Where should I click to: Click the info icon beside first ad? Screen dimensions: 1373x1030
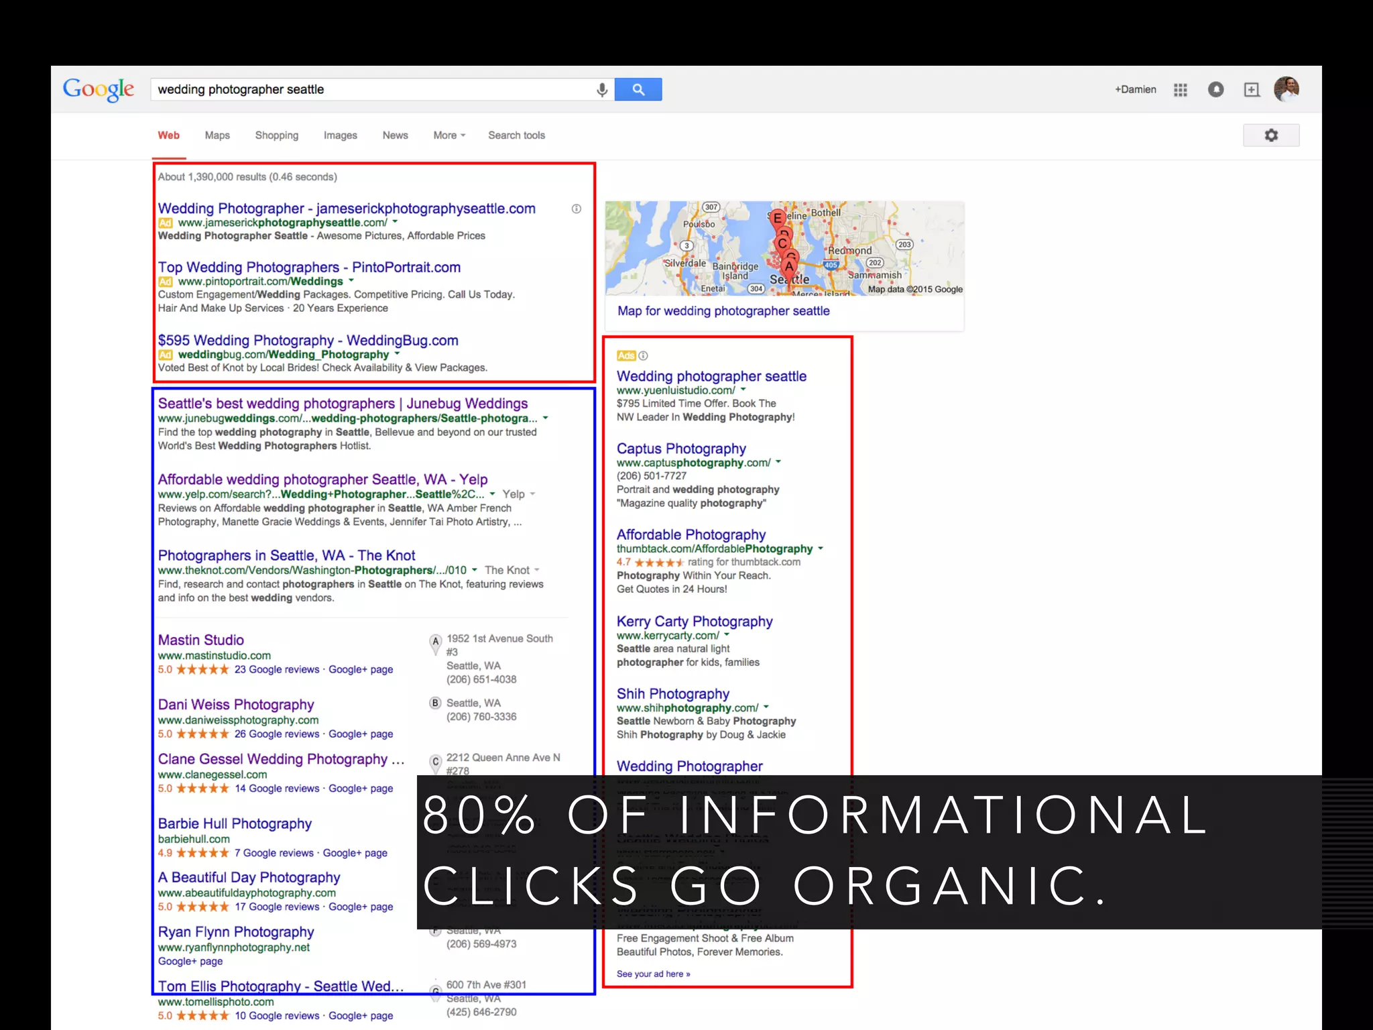(576, 209)
